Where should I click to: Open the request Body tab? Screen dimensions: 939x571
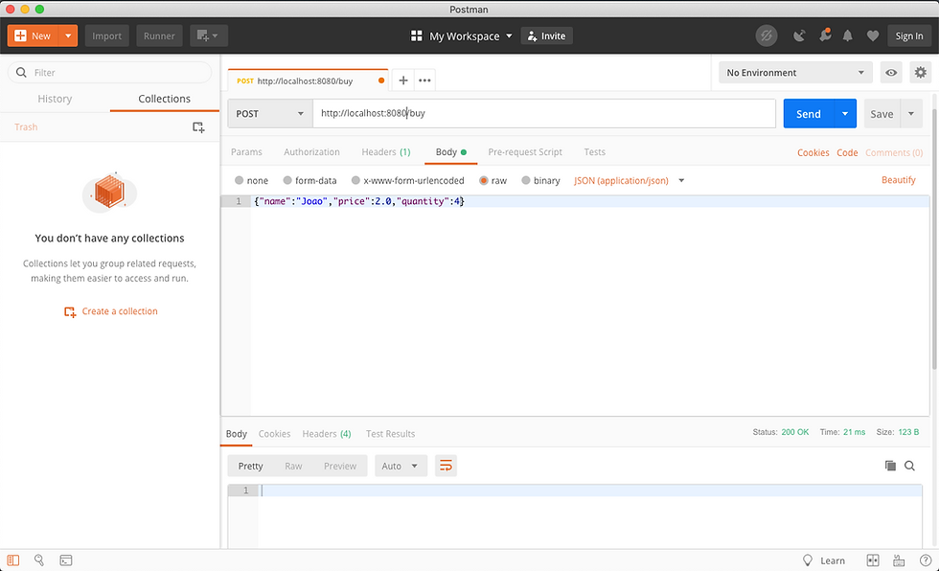(451, 152)
